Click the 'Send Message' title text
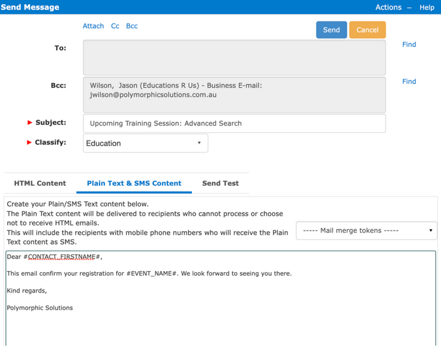The height and width of the screenshot is (349, 441). coord(30,7)
